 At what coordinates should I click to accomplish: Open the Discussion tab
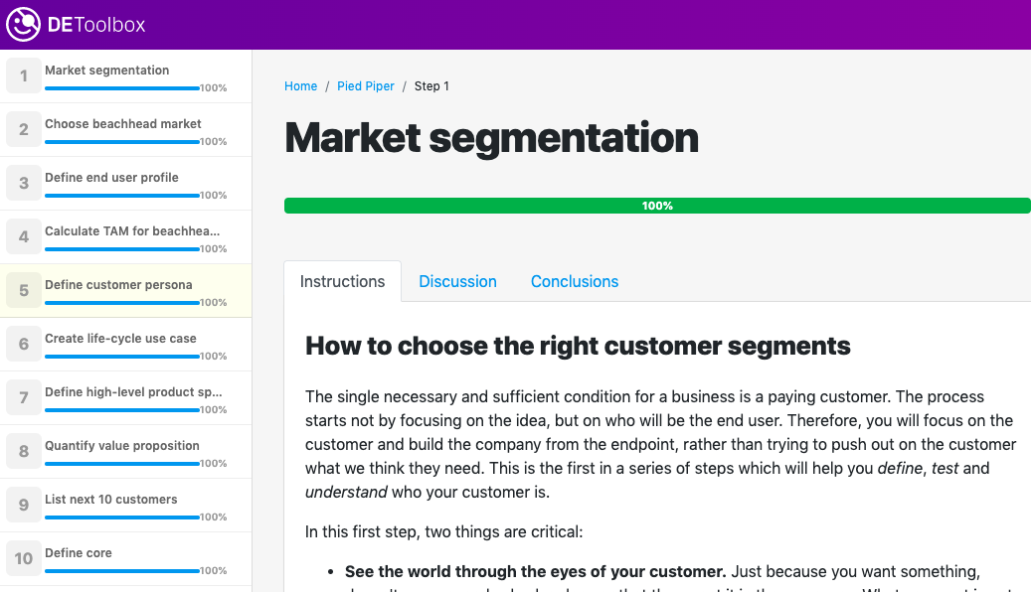tap(457, 282)
